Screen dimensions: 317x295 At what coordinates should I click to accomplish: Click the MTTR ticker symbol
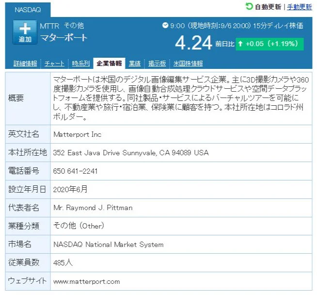49,26
